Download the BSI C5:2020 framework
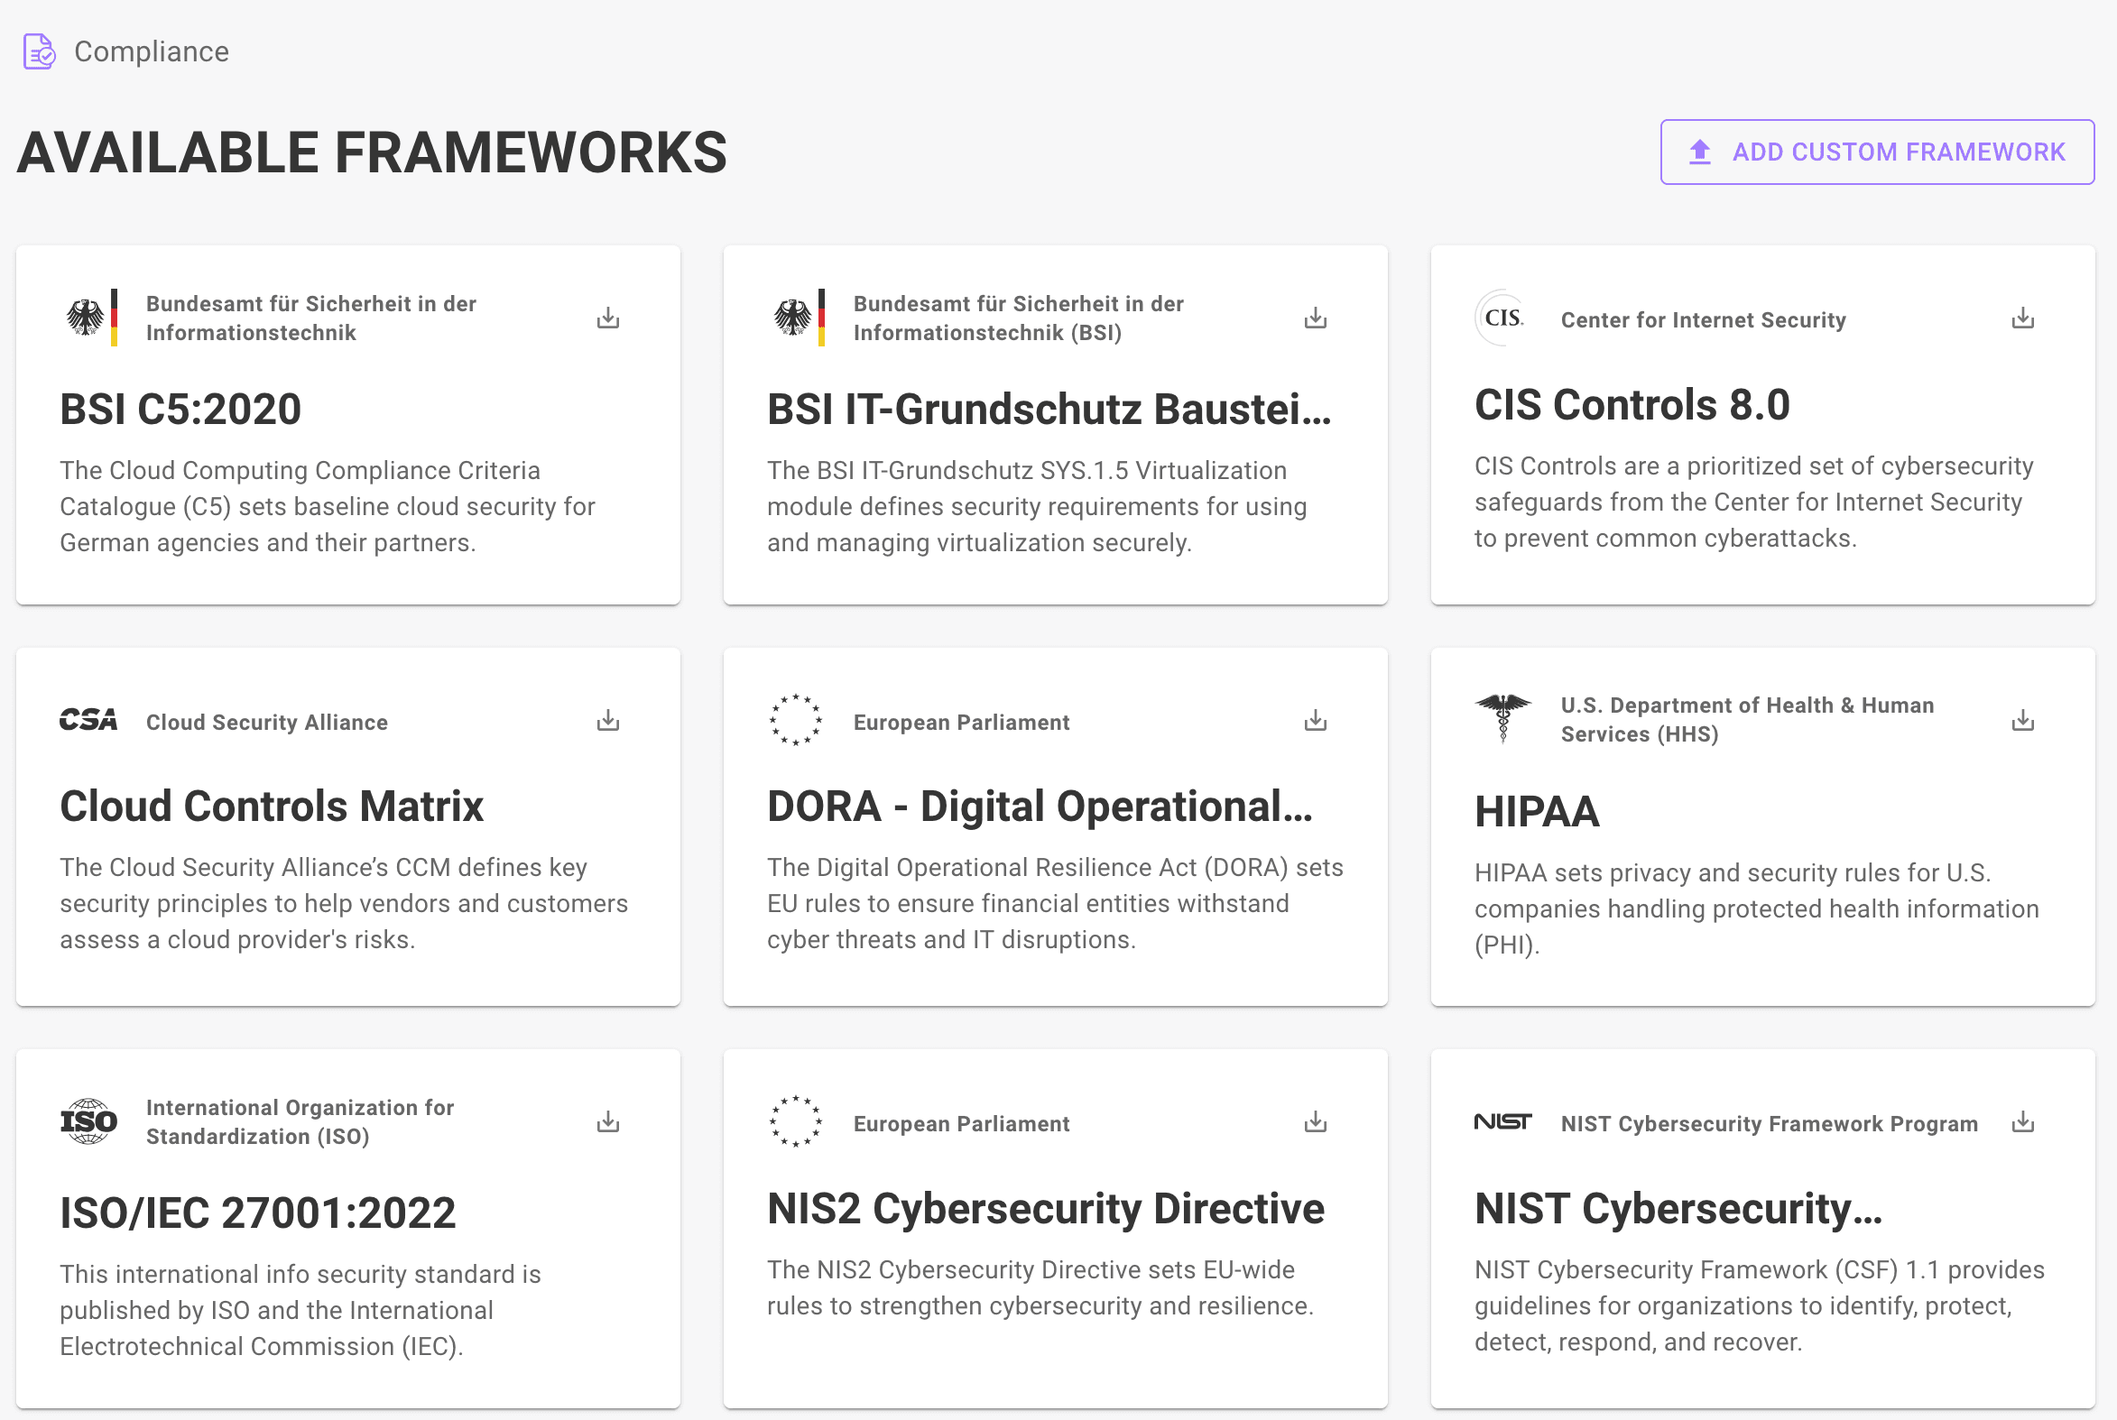Image resolution: width=2117 pixels, height=1420 pixels. click(x=608, y=318)
